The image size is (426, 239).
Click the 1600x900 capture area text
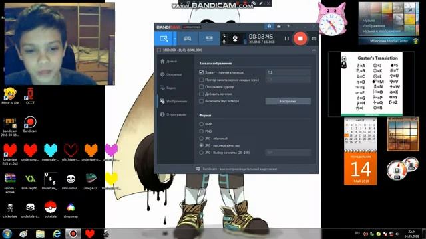(x=182, y=50)
